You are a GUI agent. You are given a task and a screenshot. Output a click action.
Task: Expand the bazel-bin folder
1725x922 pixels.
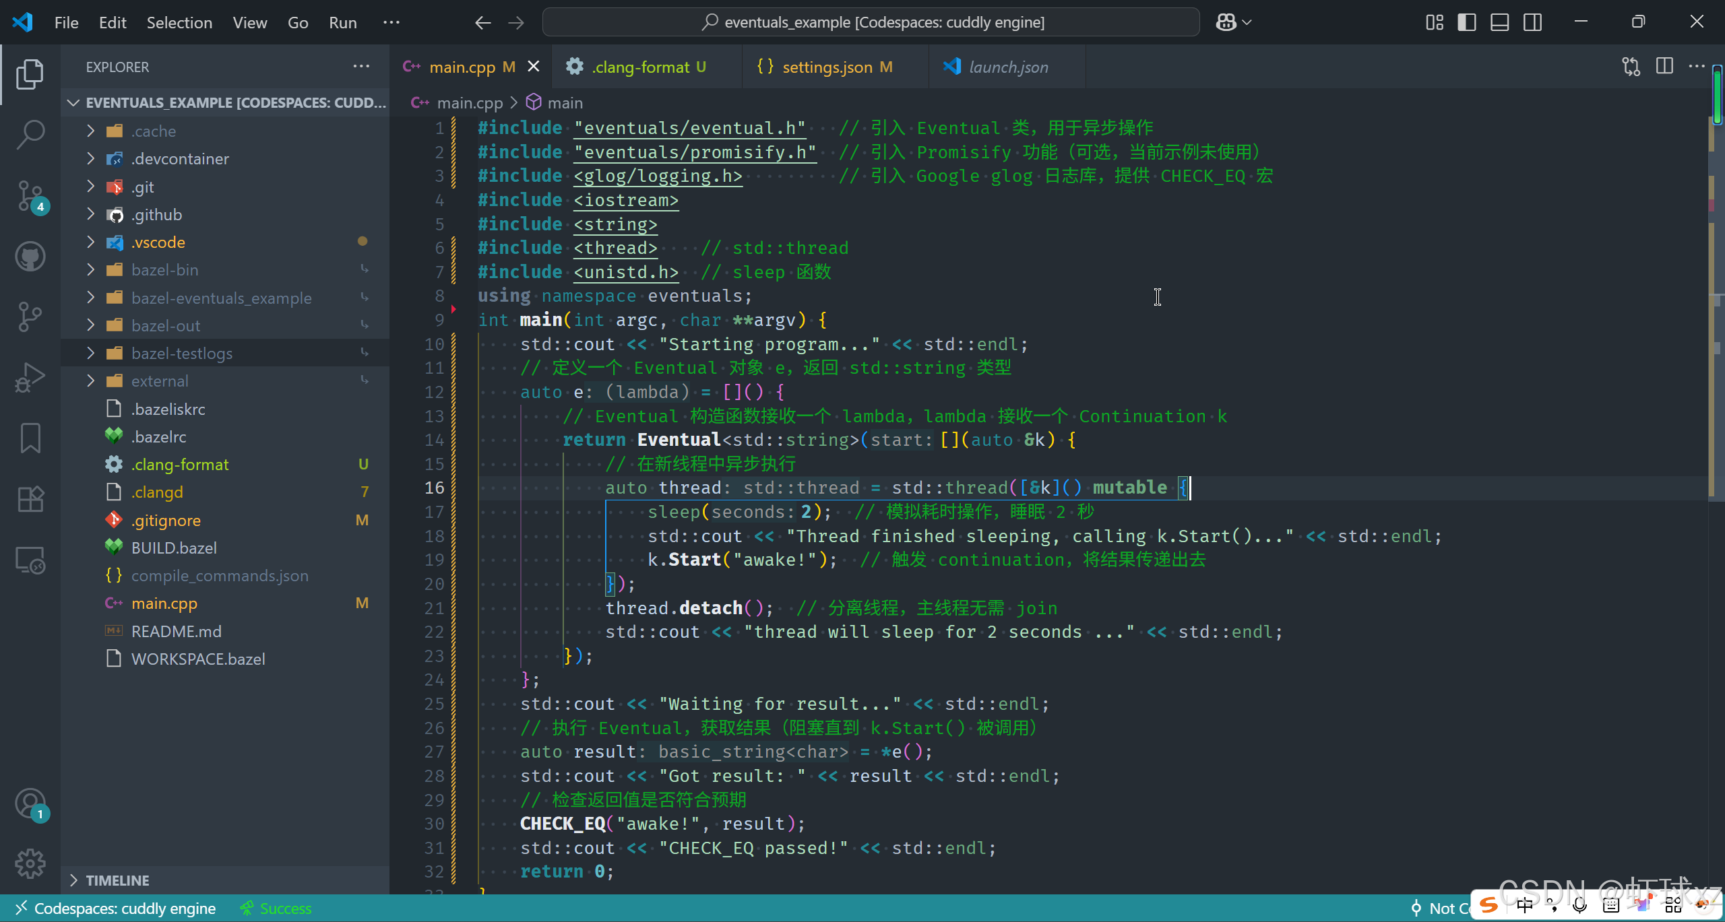tap(226, 270)
